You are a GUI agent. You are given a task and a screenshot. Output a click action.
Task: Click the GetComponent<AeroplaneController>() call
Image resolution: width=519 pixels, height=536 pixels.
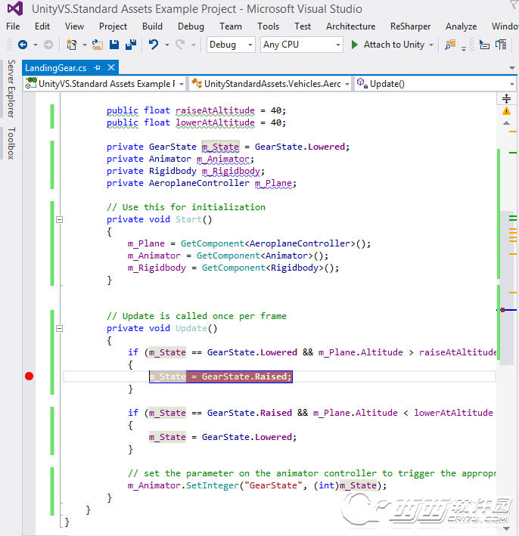pos(275,243)
